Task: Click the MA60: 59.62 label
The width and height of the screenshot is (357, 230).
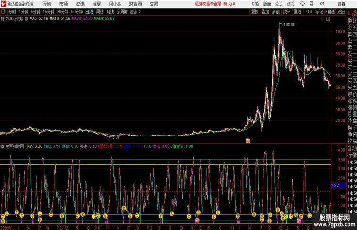Action: tap(104, 19)
